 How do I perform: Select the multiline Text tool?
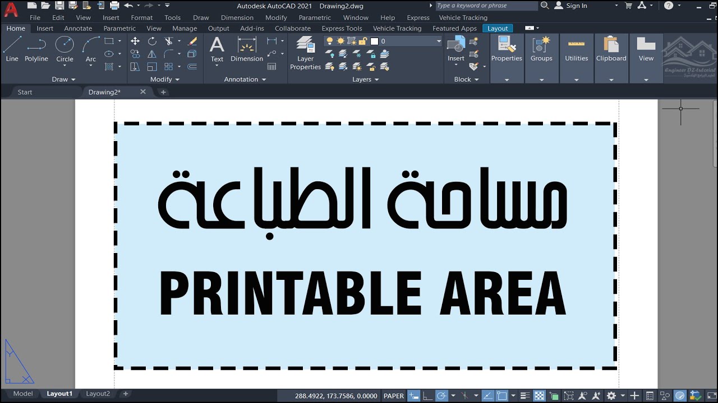217,49
